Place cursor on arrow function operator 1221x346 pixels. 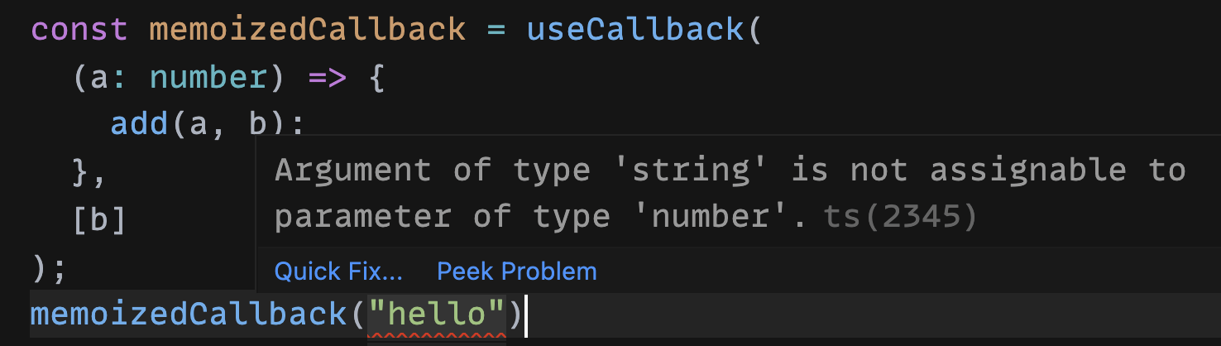(x=327, y=77)
